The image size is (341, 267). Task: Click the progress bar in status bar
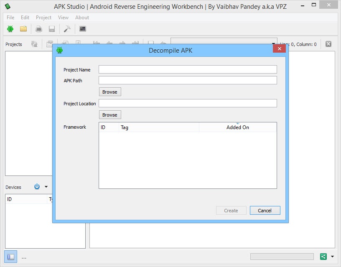282,257
